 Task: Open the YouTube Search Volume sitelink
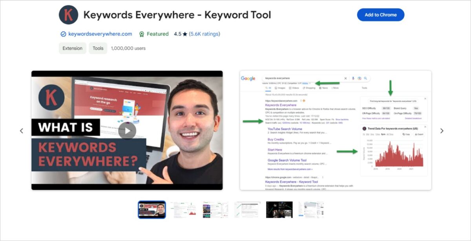click(285, 129)
